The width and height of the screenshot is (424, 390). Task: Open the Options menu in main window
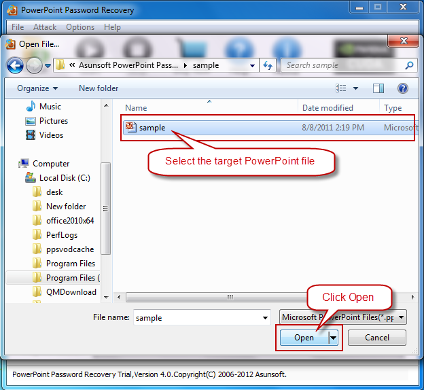click(x=80, y=27)
